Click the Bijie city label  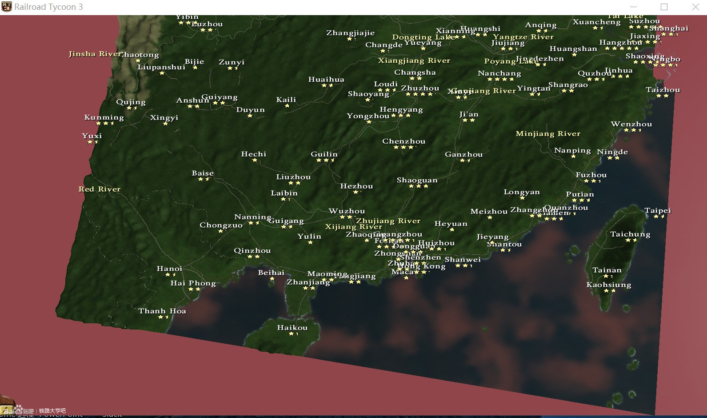click(x=194, y=61)
